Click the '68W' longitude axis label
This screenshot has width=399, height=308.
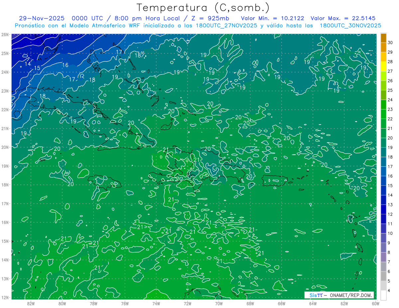click(x=250, y=303)
